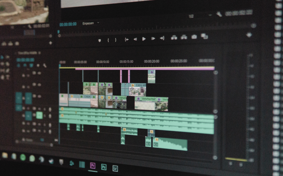Open File Explorer from the taskbar
Image resolution: width=283 pixels, height=176 pixels.
5,155
